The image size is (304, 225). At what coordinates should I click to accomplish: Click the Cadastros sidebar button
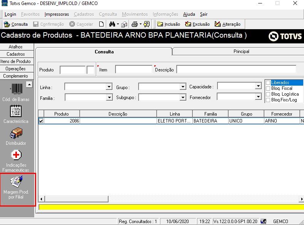click(x=17, y=54)
